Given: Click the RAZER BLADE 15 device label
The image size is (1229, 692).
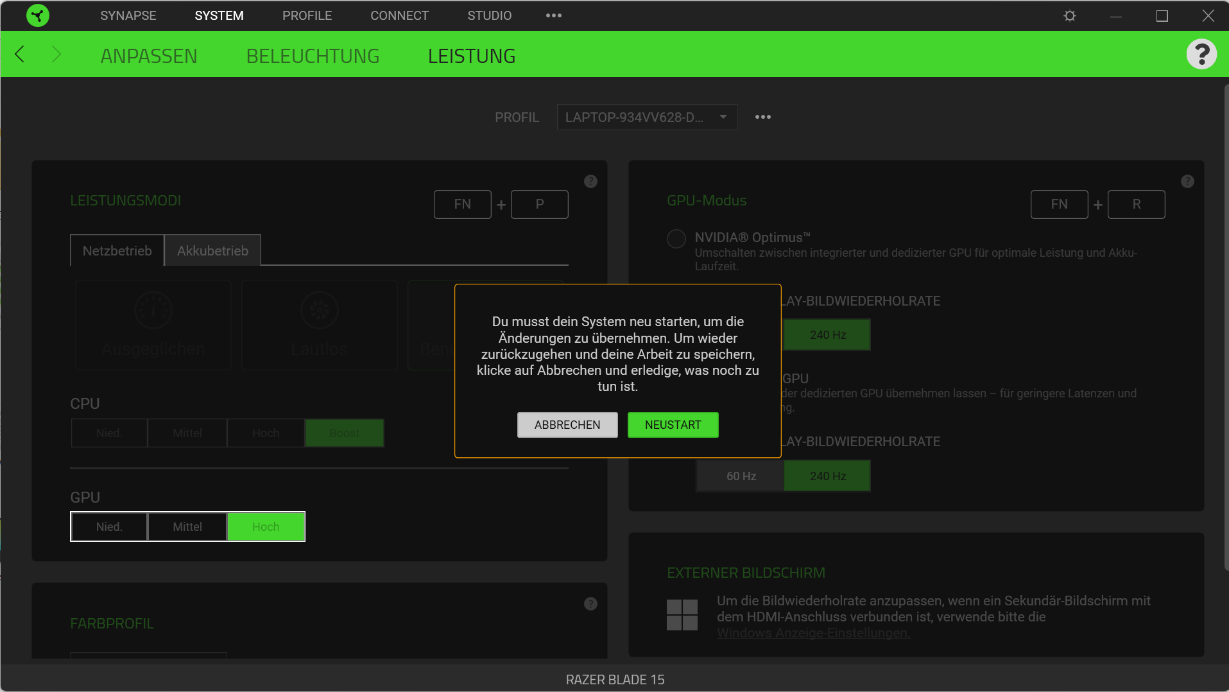Looking at the screenshot, I should pyautogui.click(x=615, y=680).
